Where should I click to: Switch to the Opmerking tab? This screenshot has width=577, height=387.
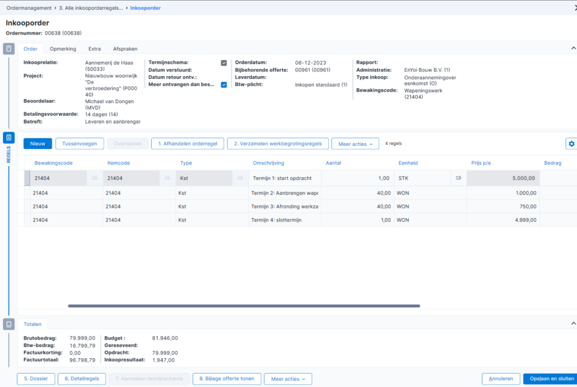point(63,48)
